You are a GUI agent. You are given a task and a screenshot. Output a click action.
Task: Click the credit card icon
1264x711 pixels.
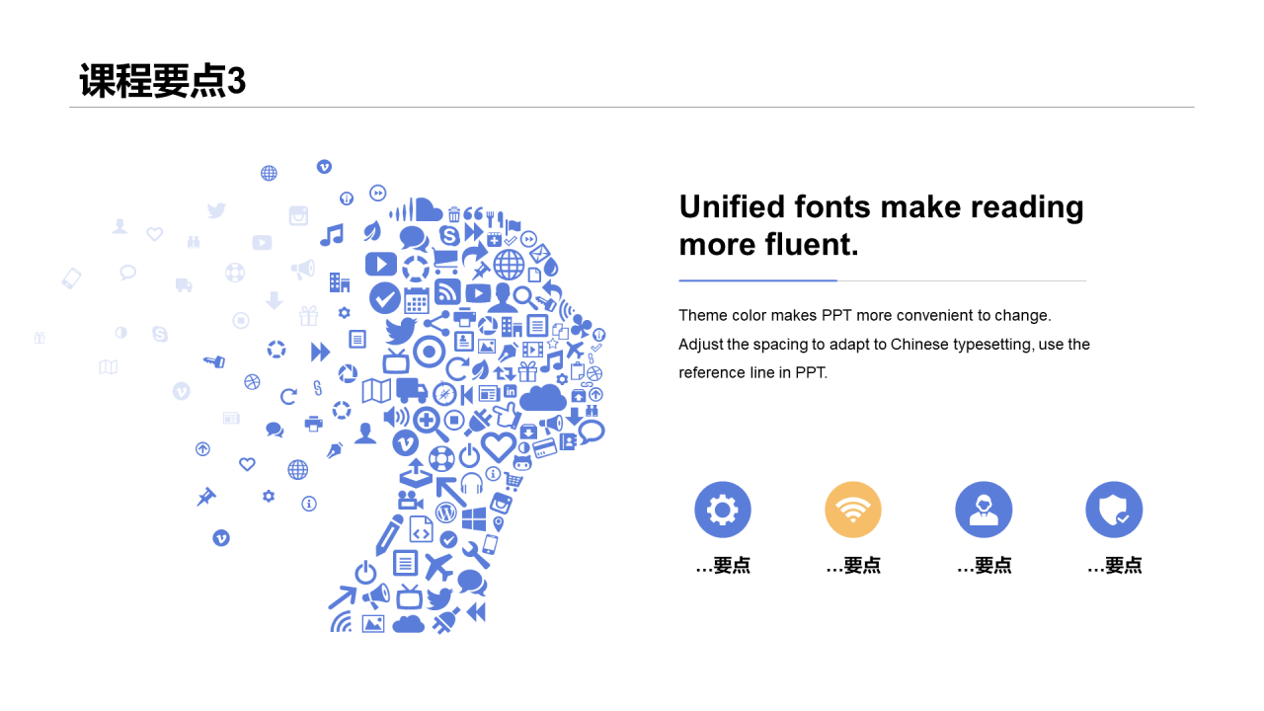click(x=545, y=448)
